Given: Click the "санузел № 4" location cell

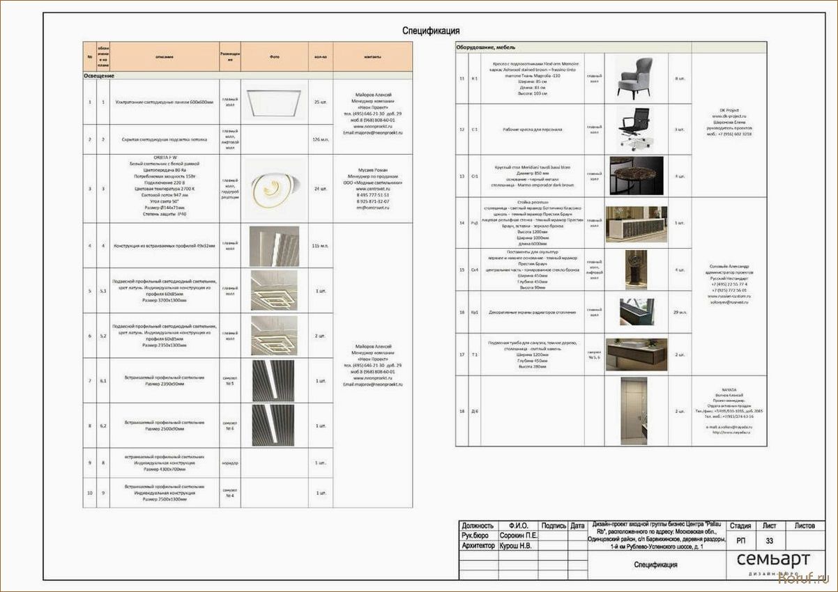Looking at the screenshot, I should [x=230, y=493].
